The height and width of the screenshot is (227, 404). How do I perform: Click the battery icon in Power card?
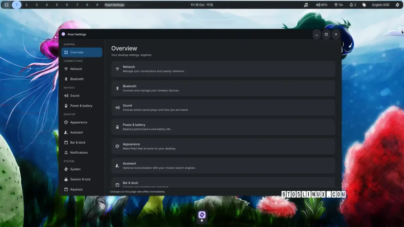(118, 127)
